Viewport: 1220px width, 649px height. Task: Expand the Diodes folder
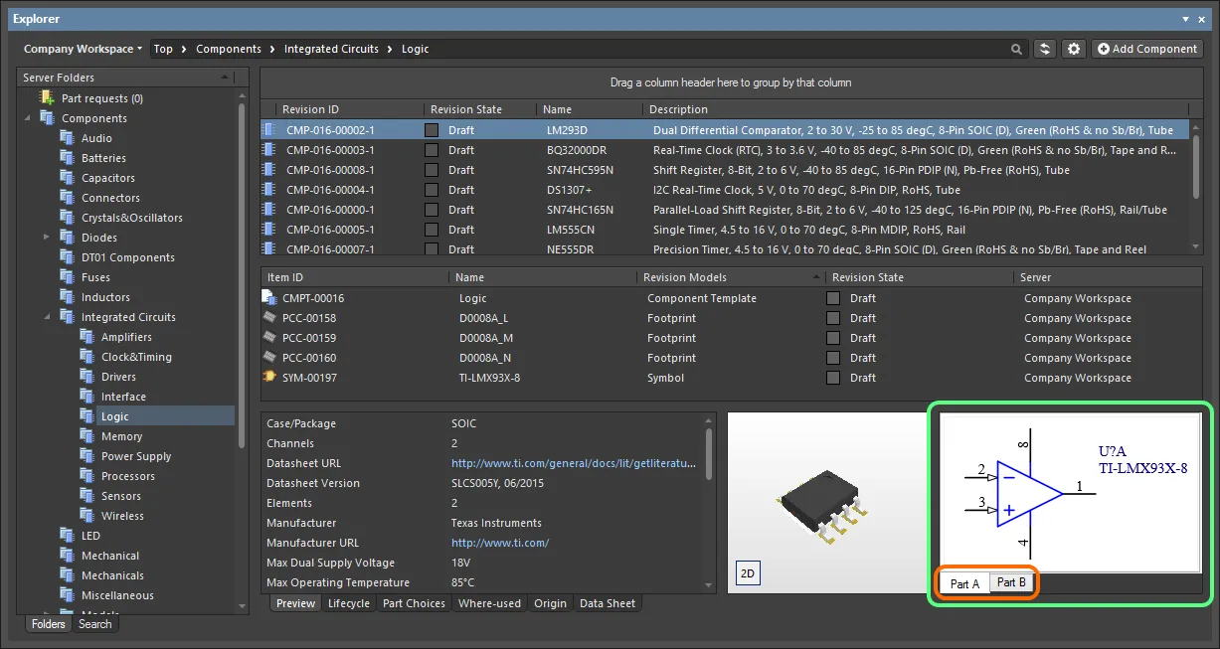[x=47, y=238]
